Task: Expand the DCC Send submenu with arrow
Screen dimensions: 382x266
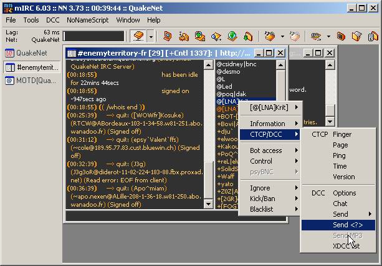Action: coord(338,214)
